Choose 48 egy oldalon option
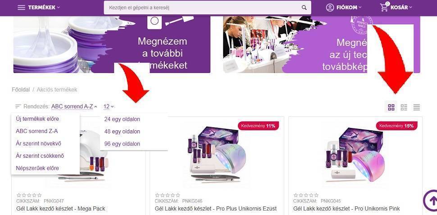The width and height of the screenshot is (437, 215). [x=122, y=131]
